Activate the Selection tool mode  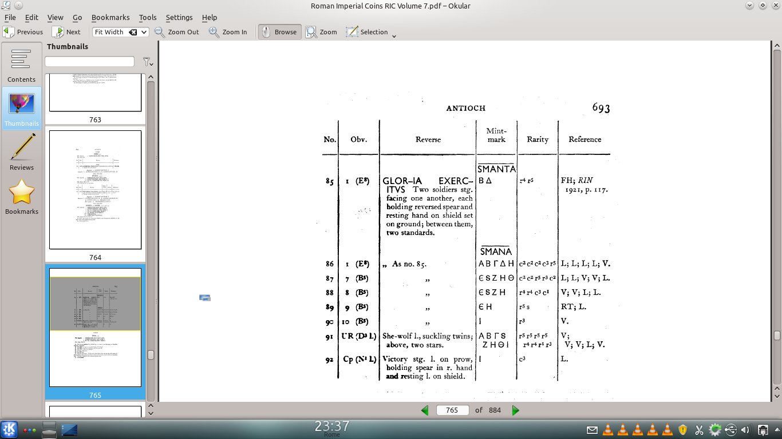(x=367, y=32)
